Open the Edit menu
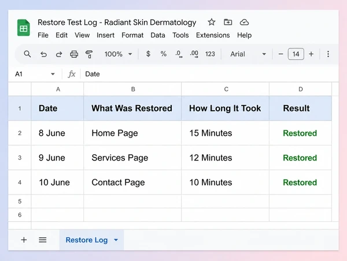This screenshot has height=261, width=347. pos(61,35)
